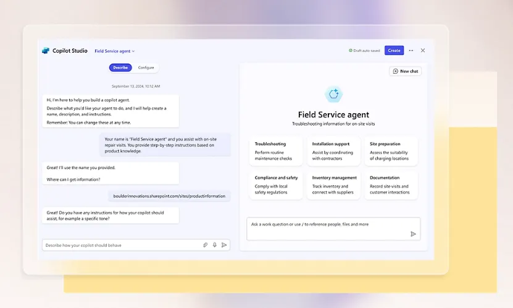This screenshot has width=513, height=308.
Task: Click the 'Where can I get information?' message
Action: pyautogui.click(x=73, y=179)
